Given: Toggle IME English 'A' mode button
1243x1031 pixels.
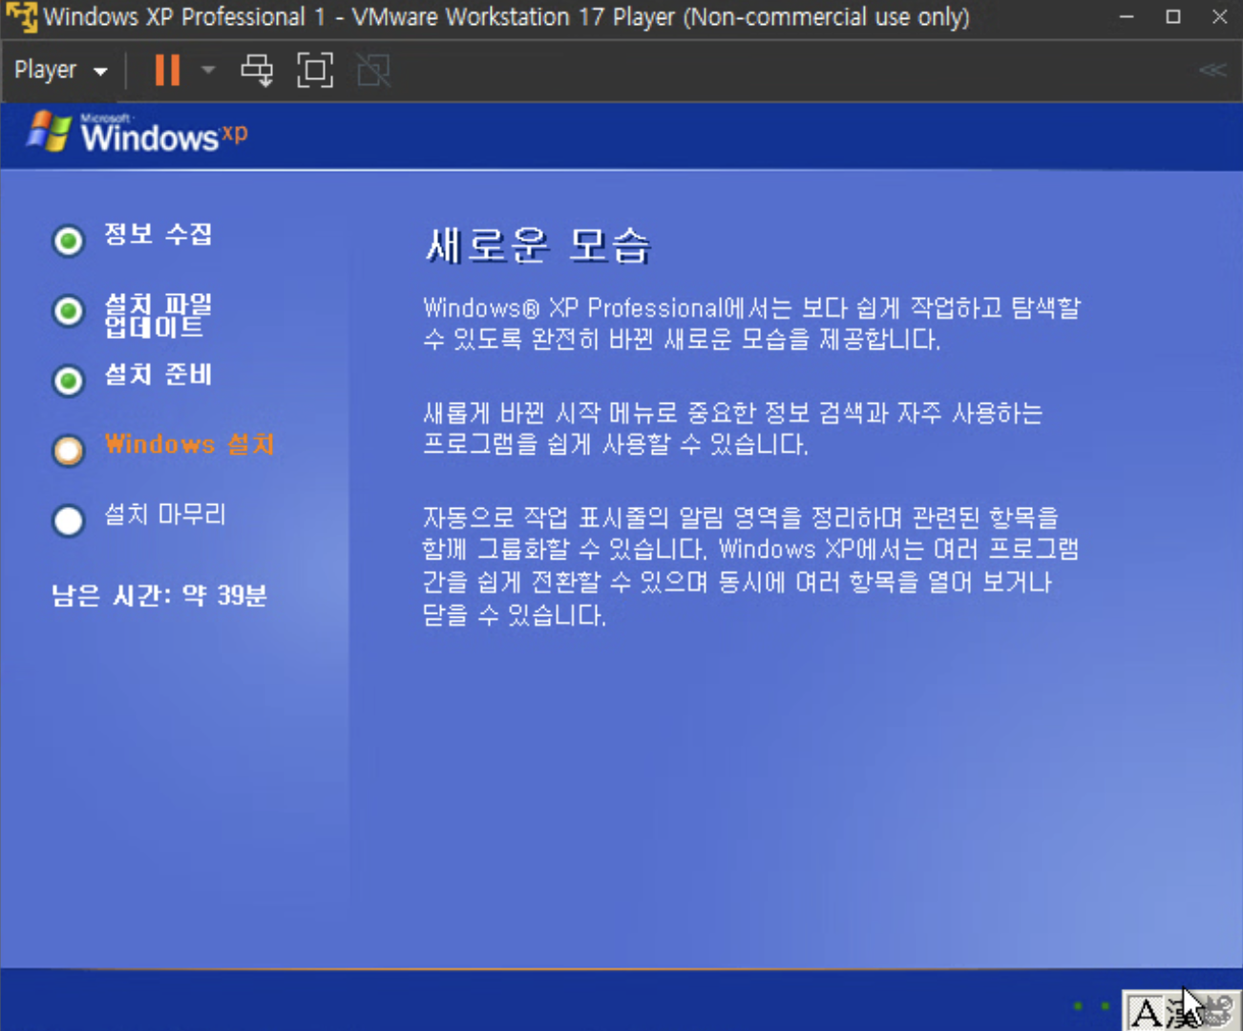Looking at the screenshot, I should pos(1145,1012).
